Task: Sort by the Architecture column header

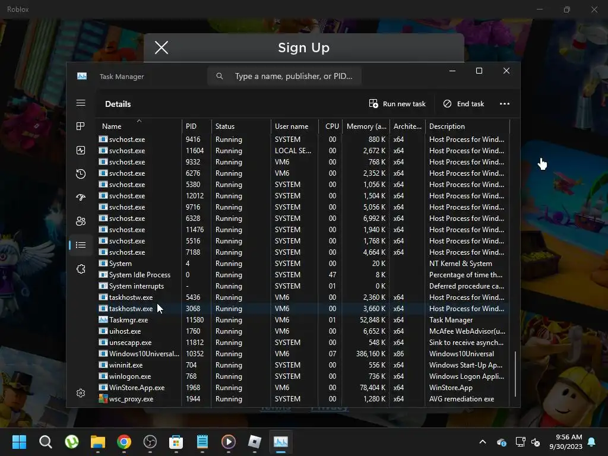Action: pos(407,126)
